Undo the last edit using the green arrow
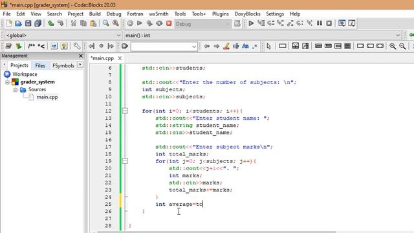 click(51, 23)
